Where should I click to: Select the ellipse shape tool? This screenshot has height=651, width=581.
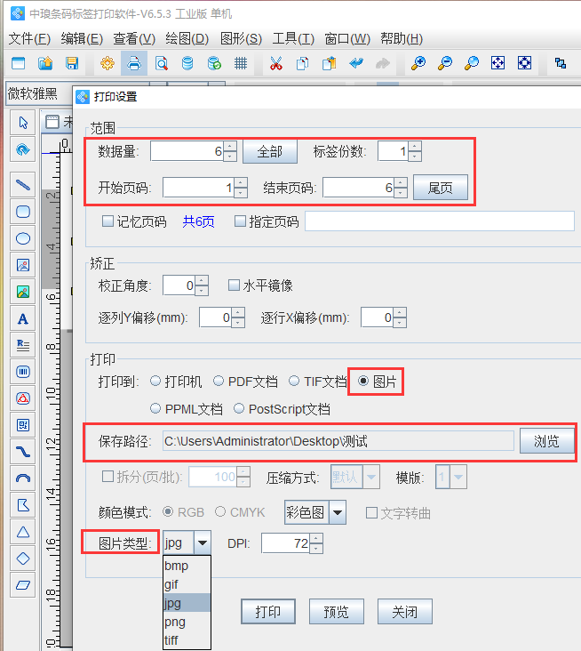(x=23, y=238)
